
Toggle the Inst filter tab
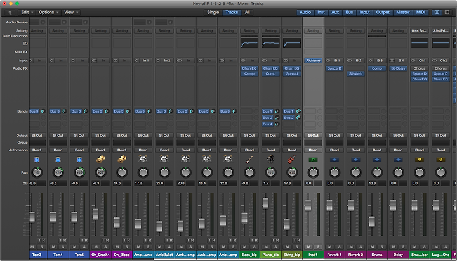click(x=321, y=12)
